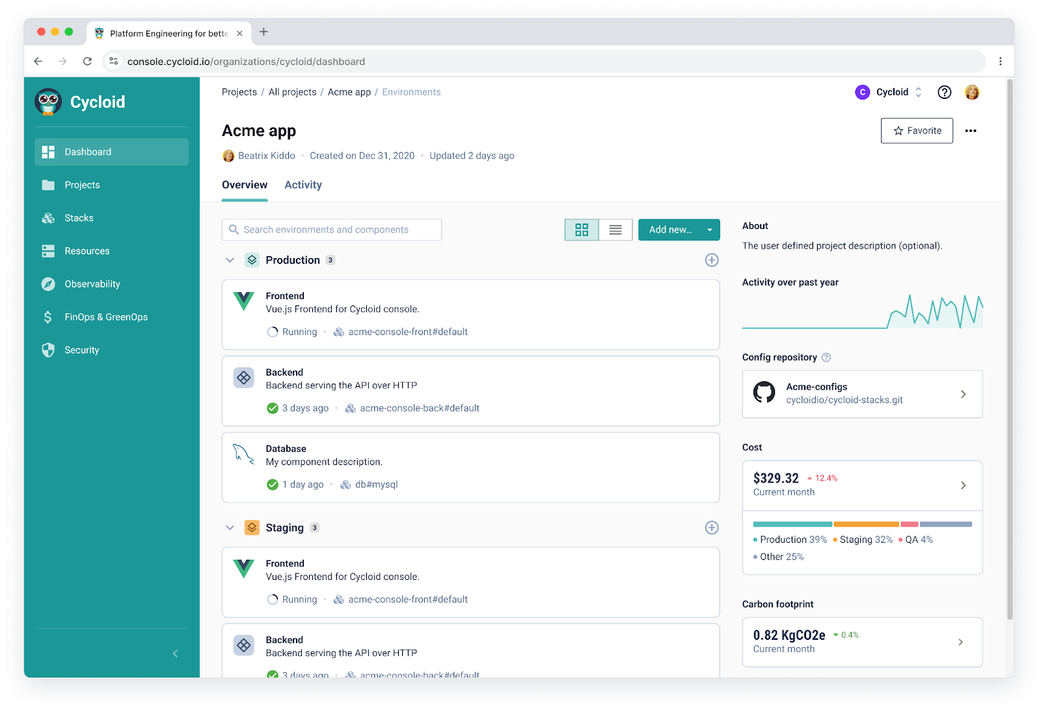This screenshot has width=1041, height=710.
Task: Switch to grid view layout
Action: [x=582, y=230]
